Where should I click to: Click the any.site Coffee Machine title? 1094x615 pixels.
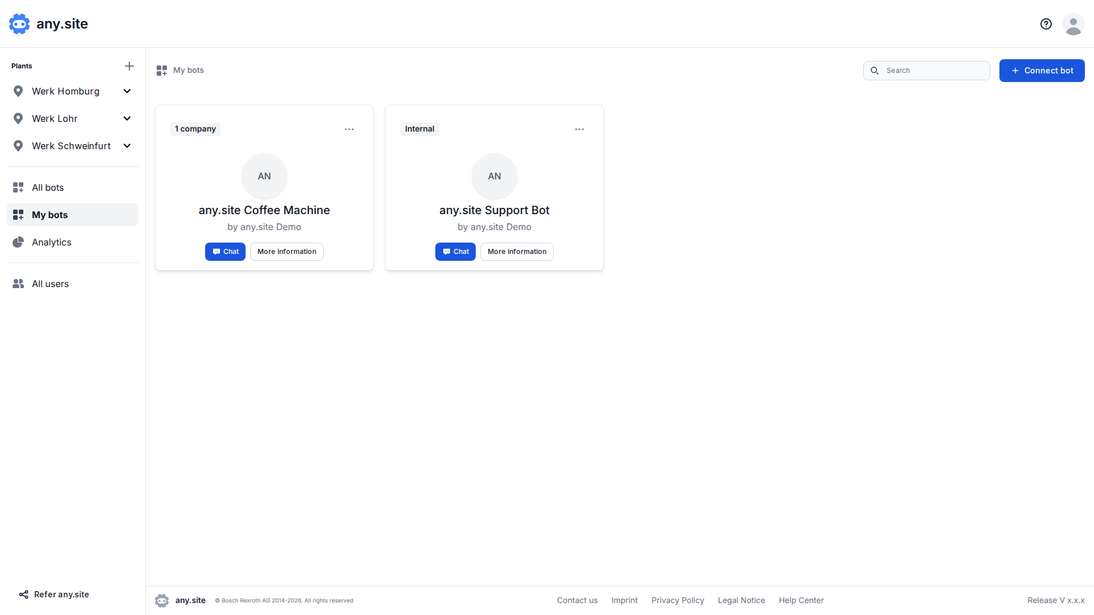[264, 210]
